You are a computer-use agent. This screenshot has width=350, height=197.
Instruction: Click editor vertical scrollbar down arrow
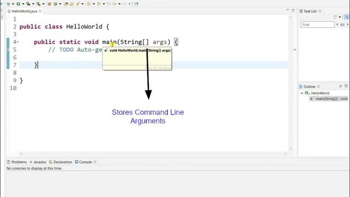tap(290, 148)
